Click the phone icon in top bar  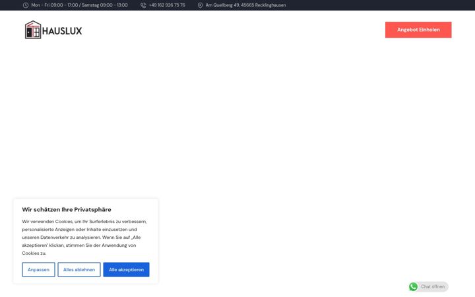click(143, 5)
